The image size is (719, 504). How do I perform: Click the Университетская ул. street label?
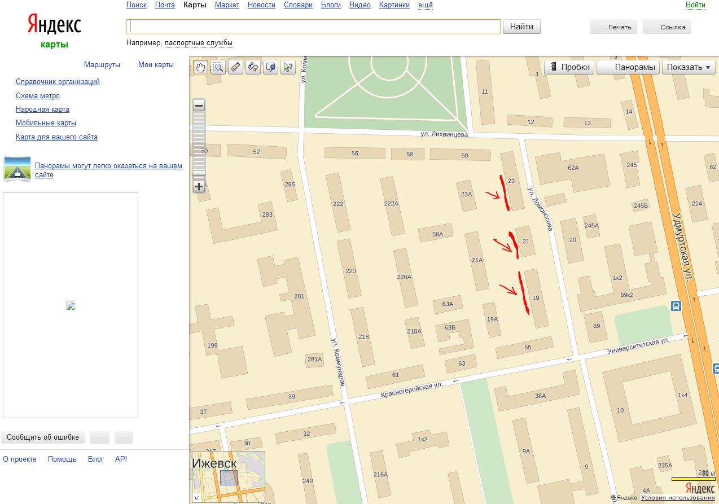[x=638, y=345]
